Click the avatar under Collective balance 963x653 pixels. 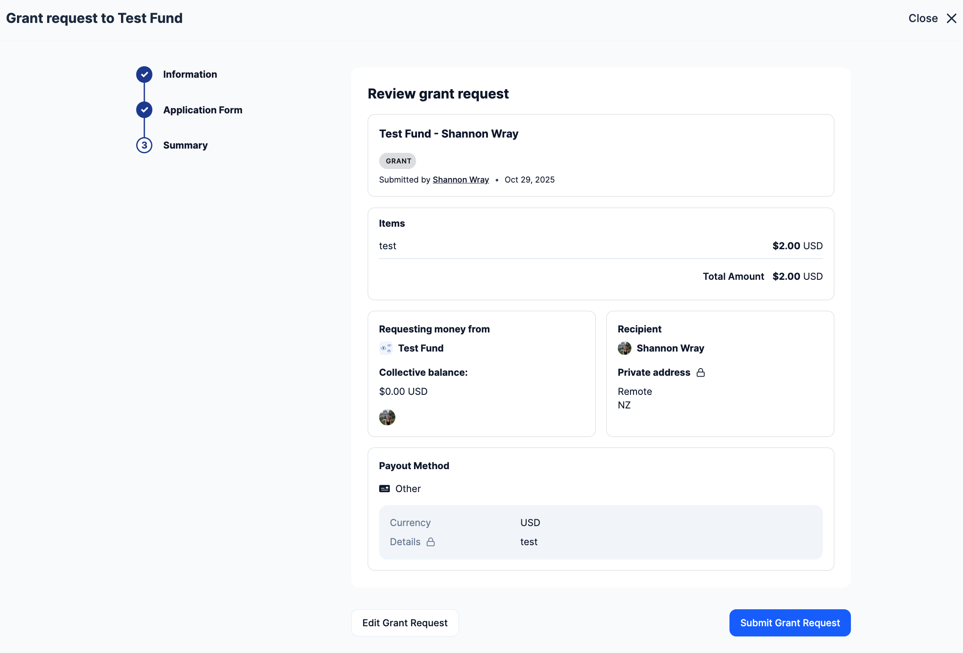tap(387, 417)
